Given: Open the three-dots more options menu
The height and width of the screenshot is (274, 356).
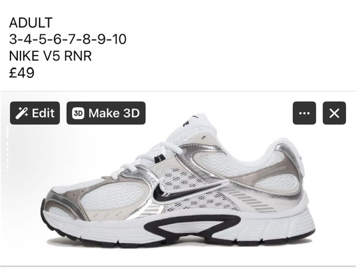Looking at the screenshot, I should [304, 113].
